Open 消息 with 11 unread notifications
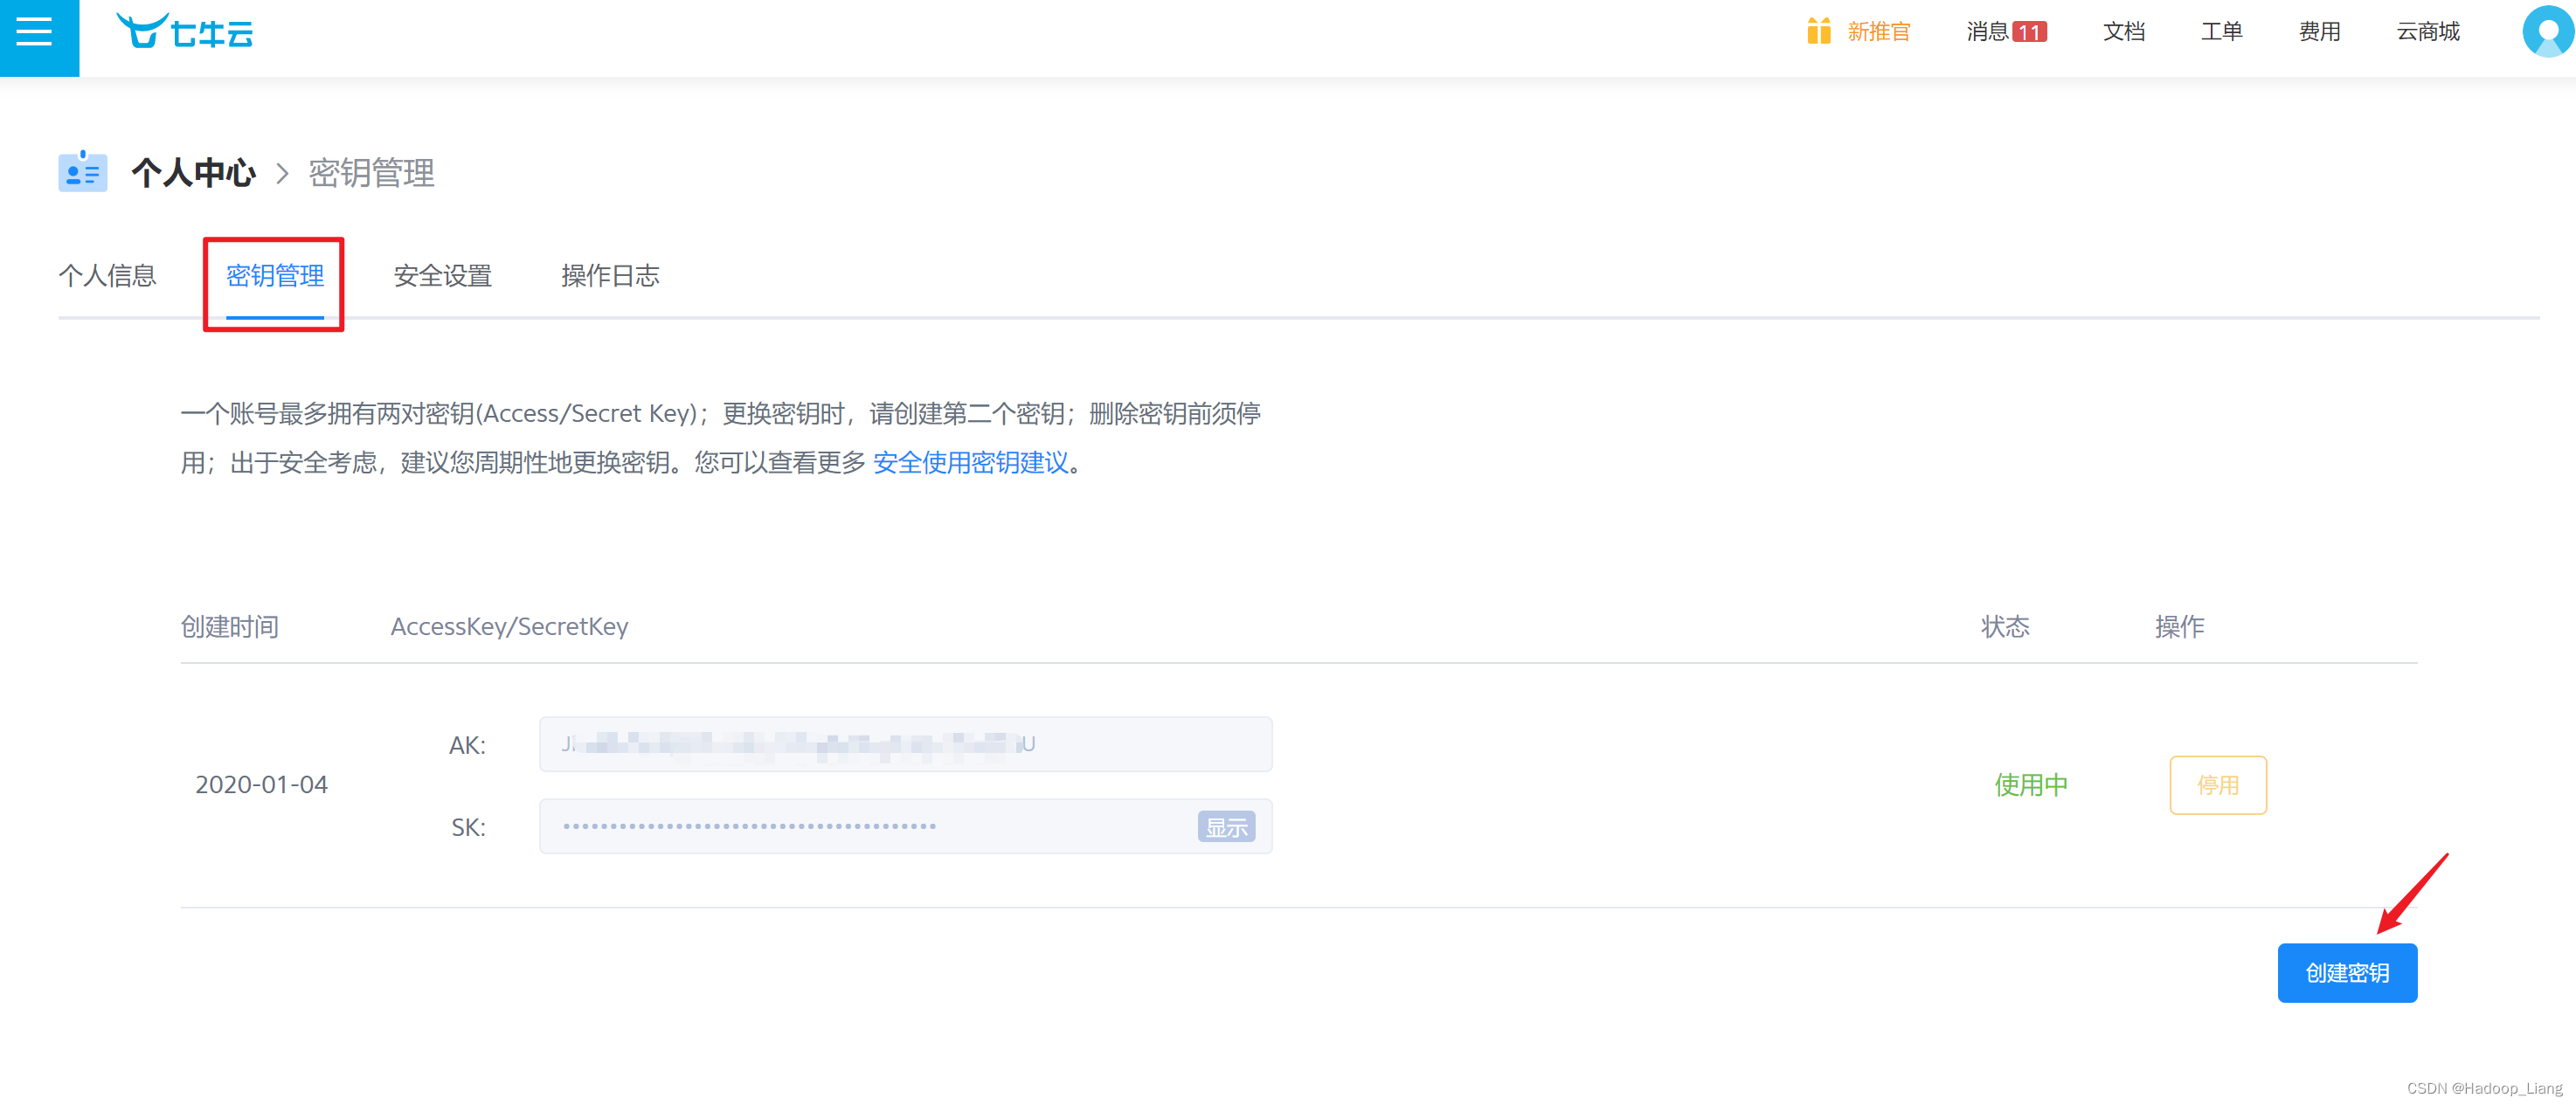 (x=2001, y=31)
